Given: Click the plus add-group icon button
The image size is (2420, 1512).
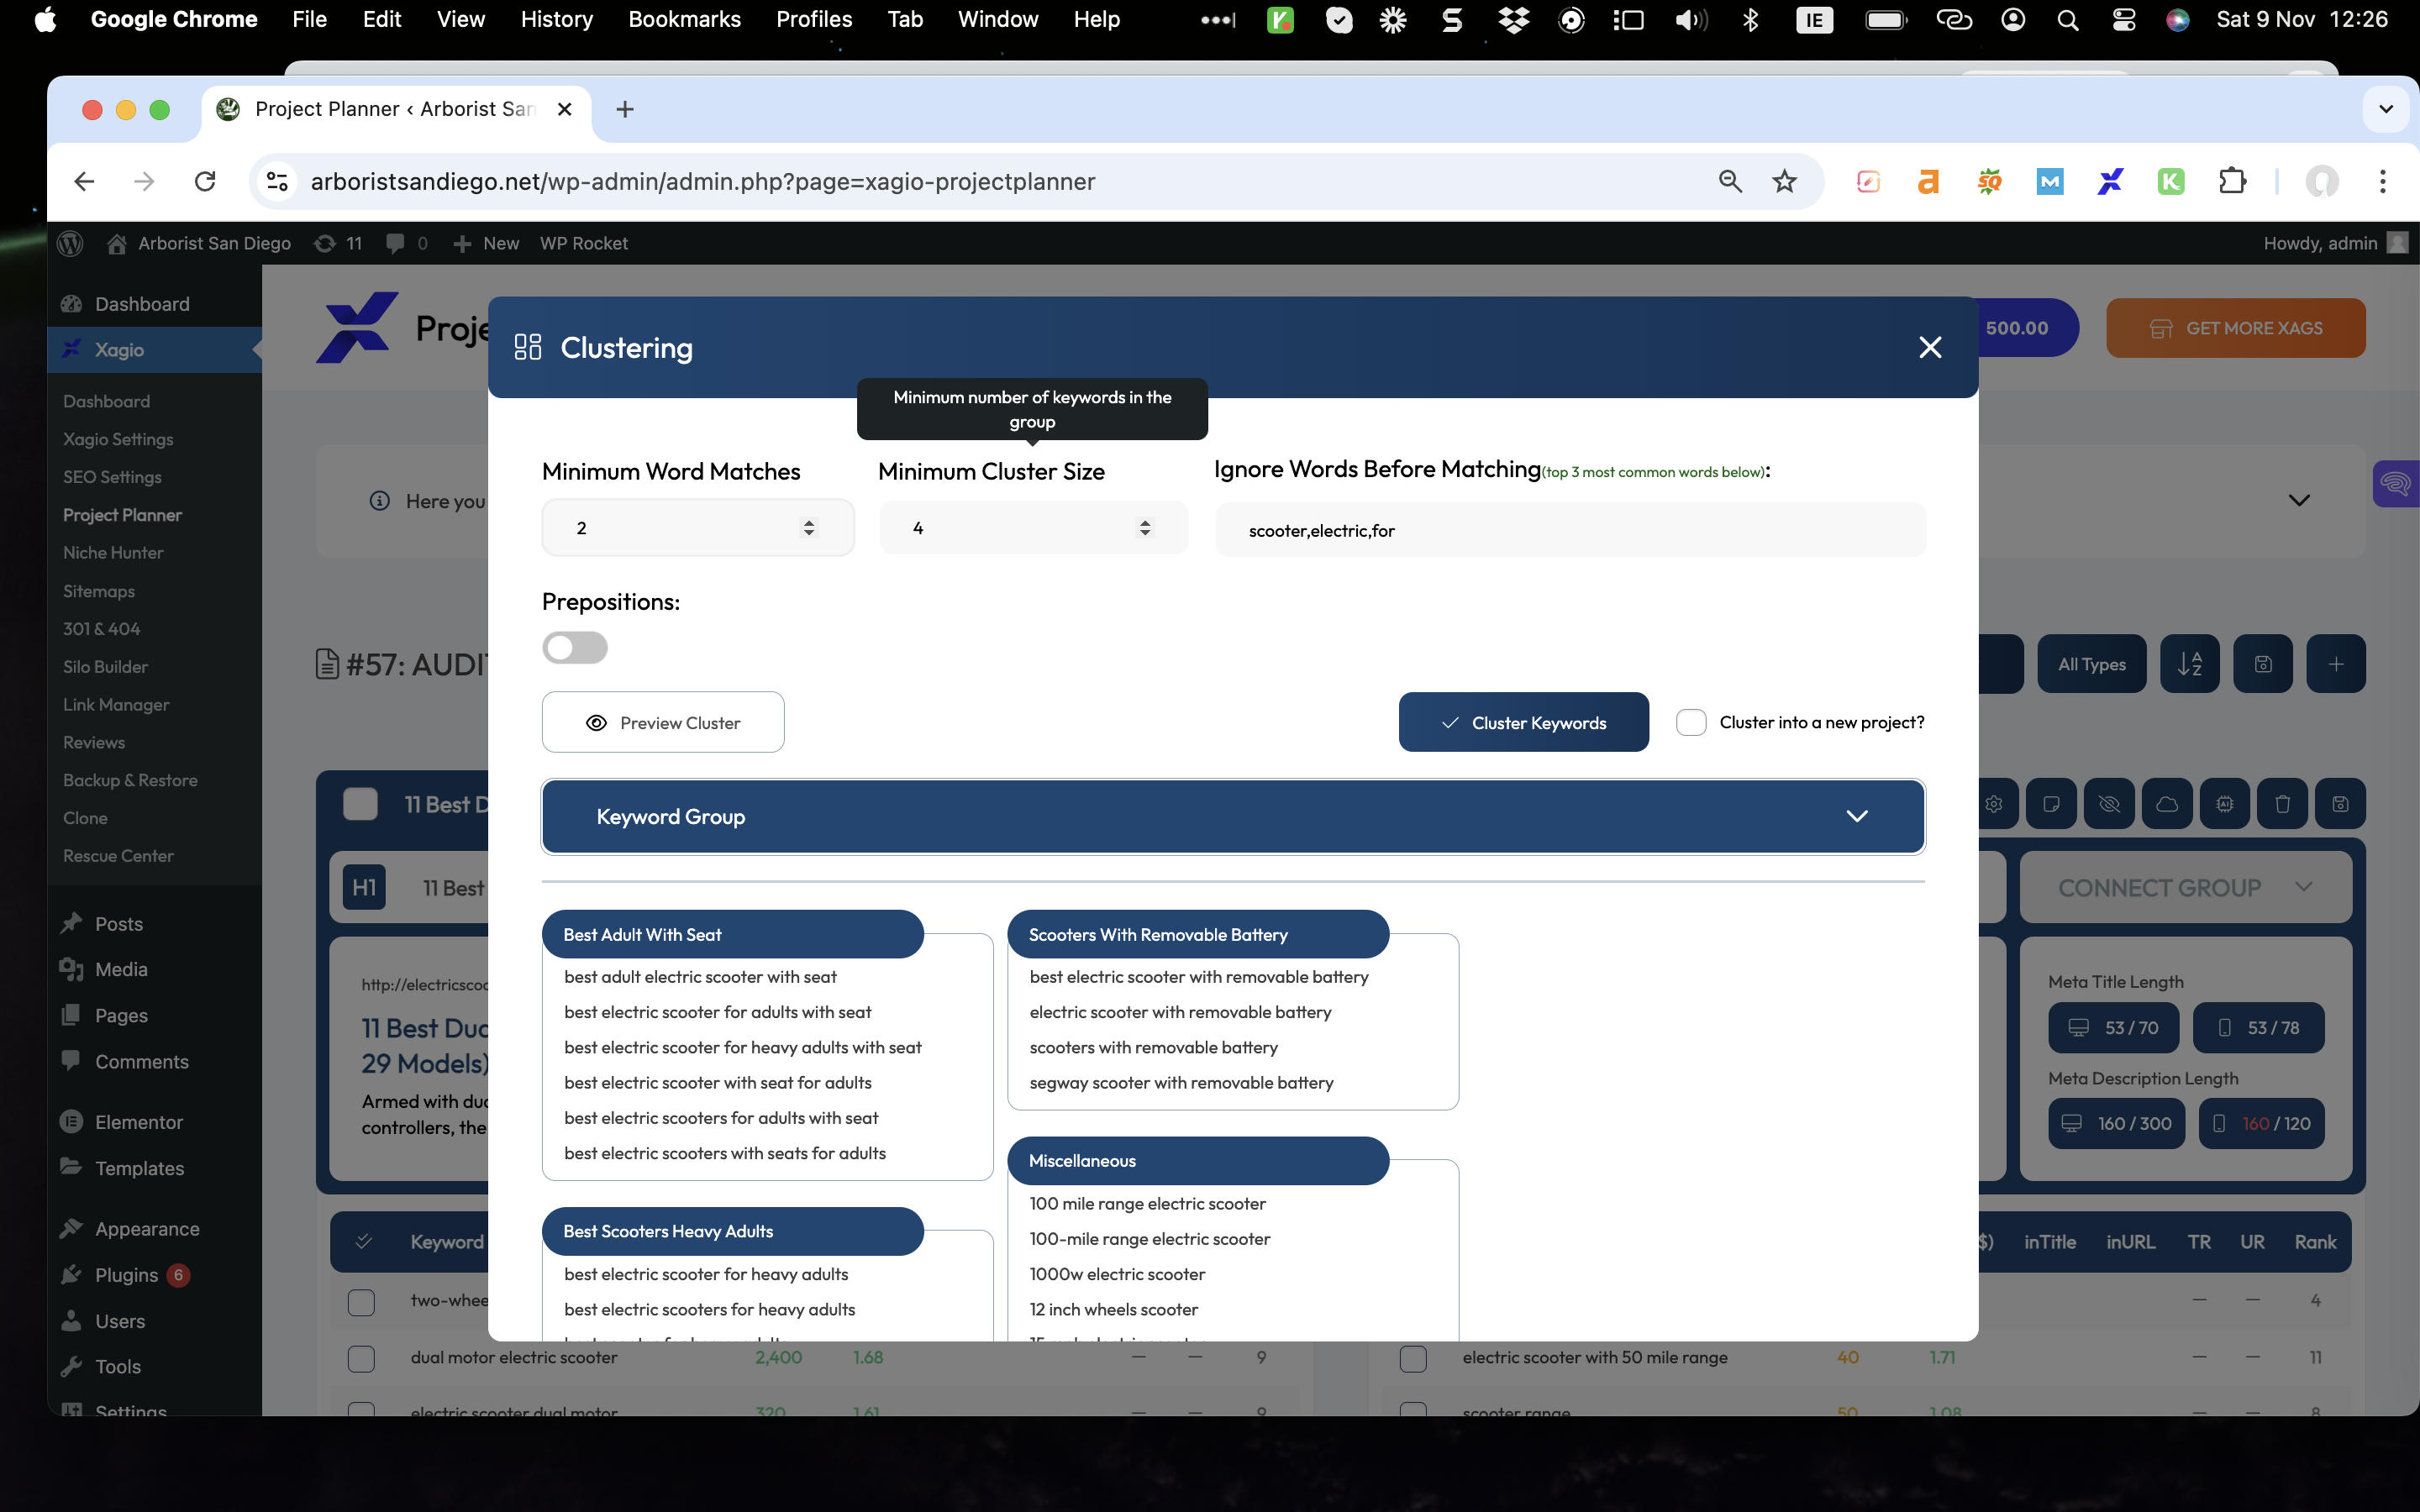Looking at the screenshot, I should 2335,664.
